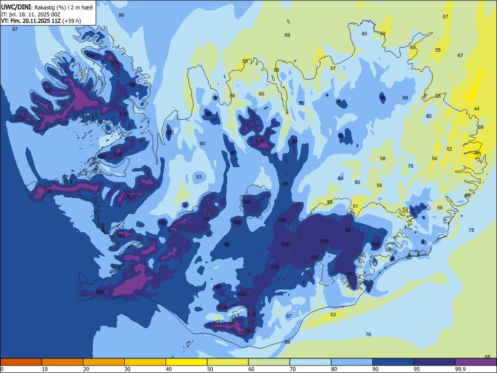Screen dimensions: 497x373
Task: Click the title text 'UWC/DINI: Rakastig (%) í 2 m hæð'
Action: 47,7
